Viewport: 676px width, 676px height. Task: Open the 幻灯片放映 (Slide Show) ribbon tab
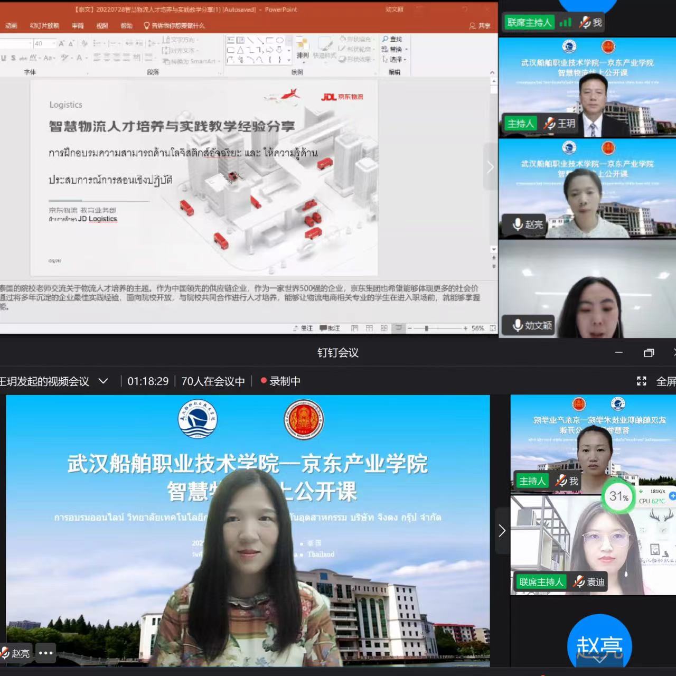click(44, 25)
